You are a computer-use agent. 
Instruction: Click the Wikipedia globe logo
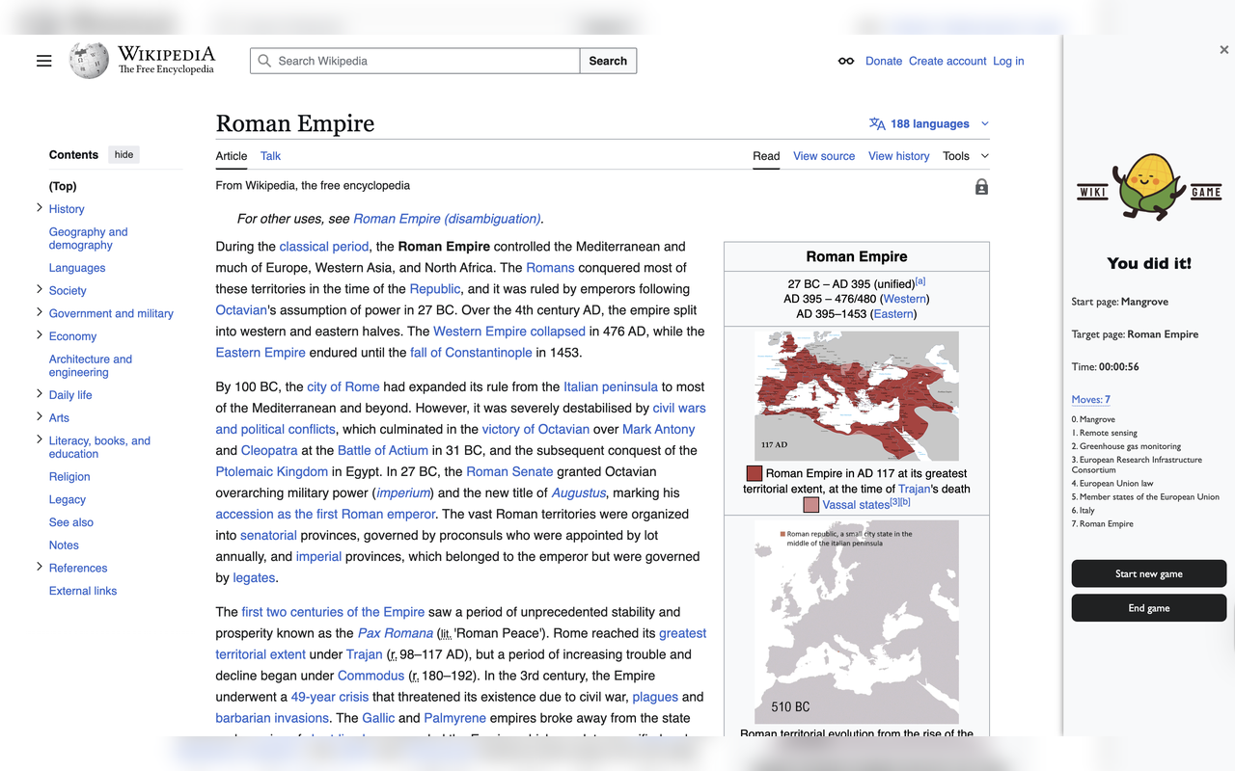[x=89, y=61]
